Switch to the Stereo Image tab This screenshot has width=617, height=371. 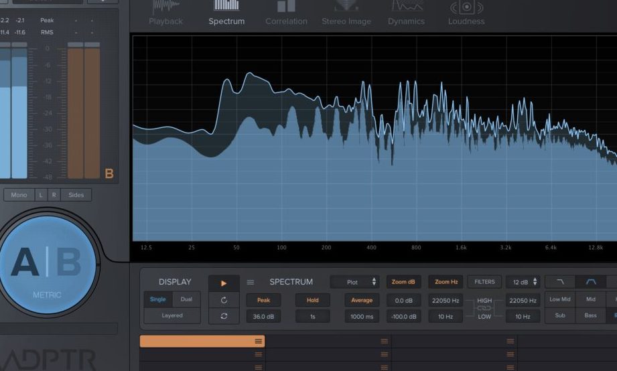[x=346, y=14]
